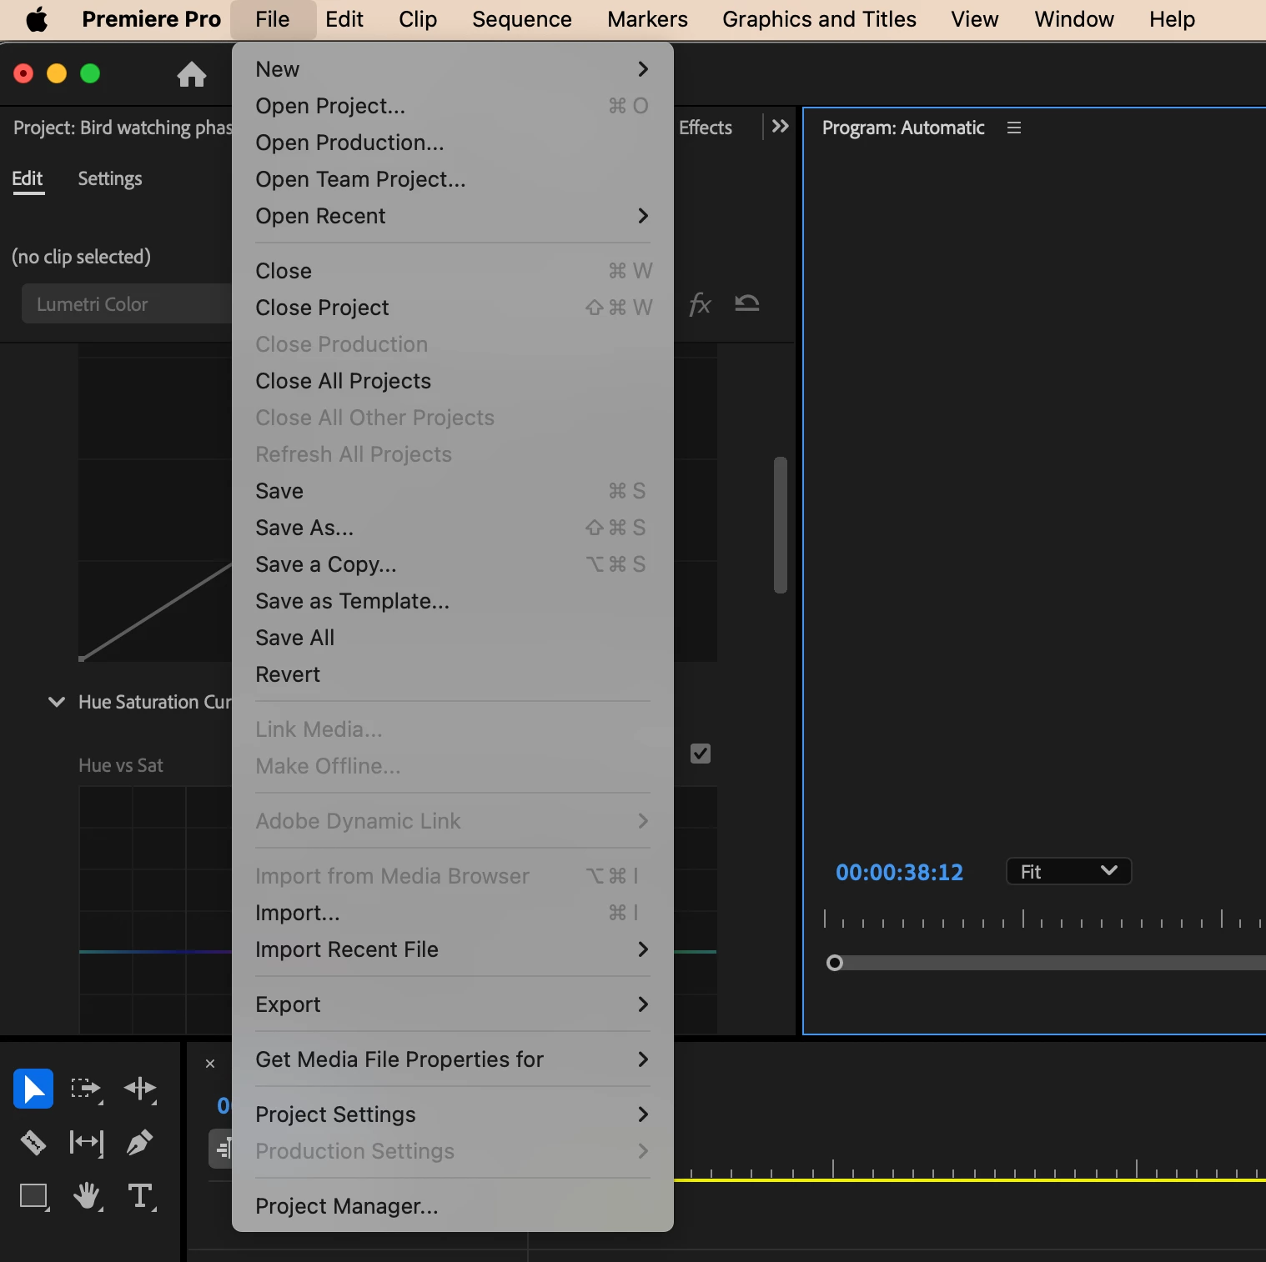Open the Program monitor panel menu
1266x1262 pixels.
point(1014,128)
